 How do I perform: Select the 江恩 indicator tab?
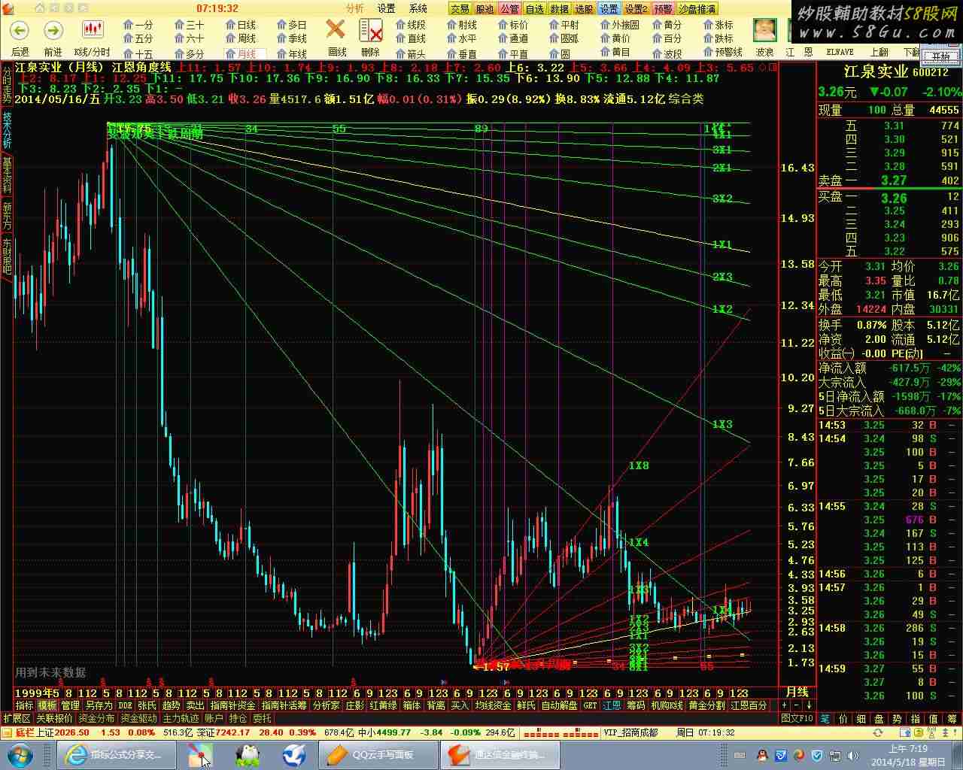612,705
